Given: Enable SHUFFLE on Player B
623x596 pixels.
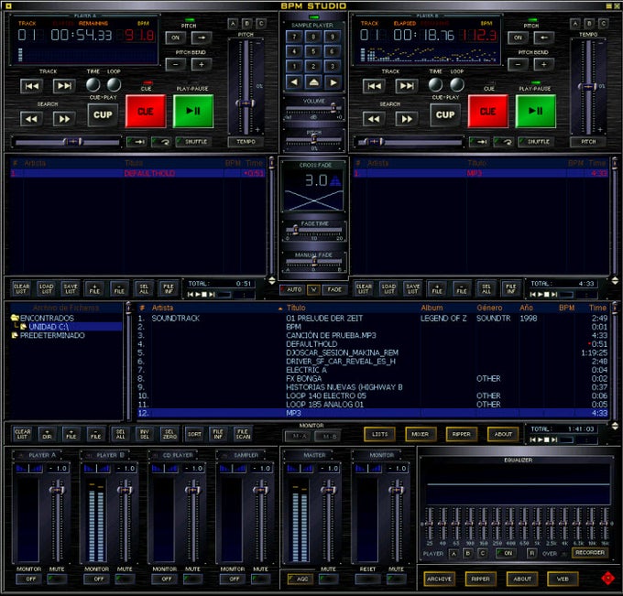Looking at the screenshot, I should 535,141.
